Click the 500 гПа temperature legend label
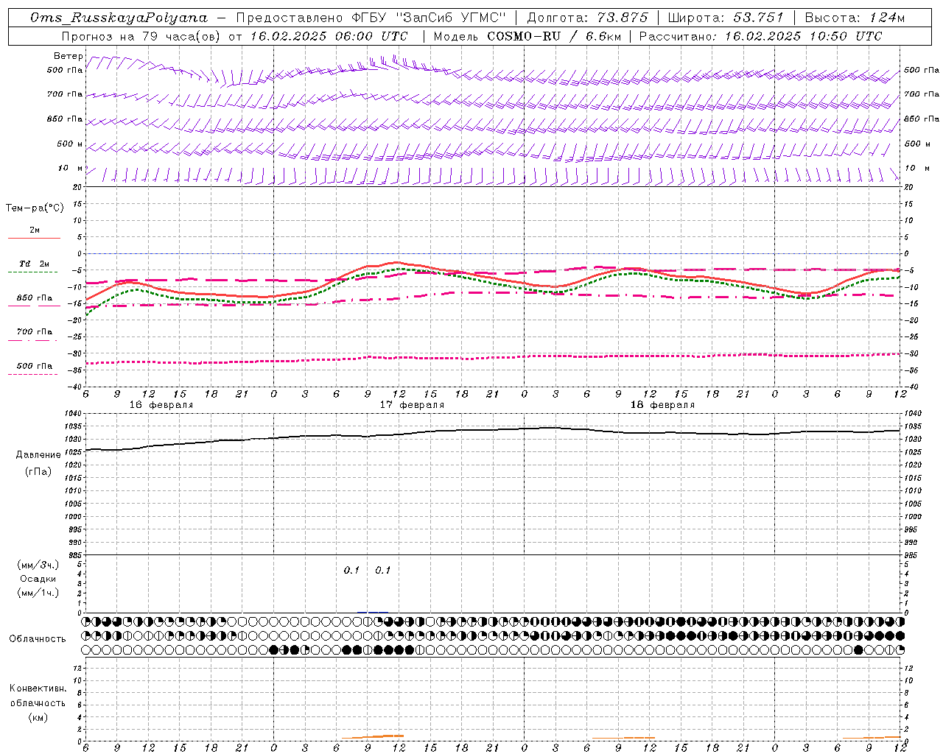 tap(35, 365)
